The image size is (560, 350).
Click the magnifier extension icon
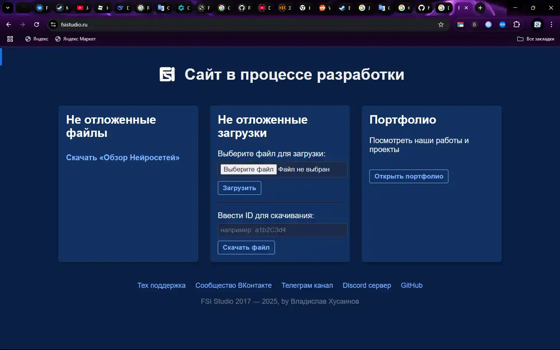point(488,24)
